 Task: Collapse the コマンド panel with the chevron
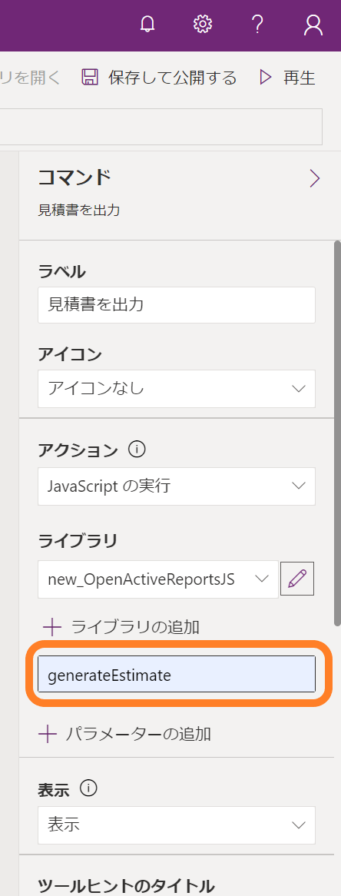pos(314,178)
